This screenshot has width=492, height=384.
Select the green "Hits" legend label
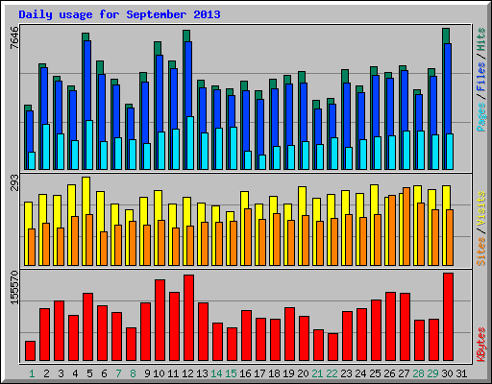click(480, 39)
